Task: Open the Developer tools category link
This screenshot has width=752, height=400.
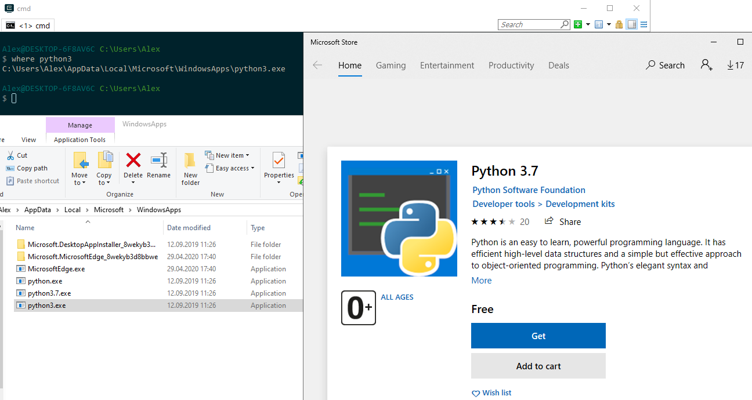Action: (x=504, y=204)
